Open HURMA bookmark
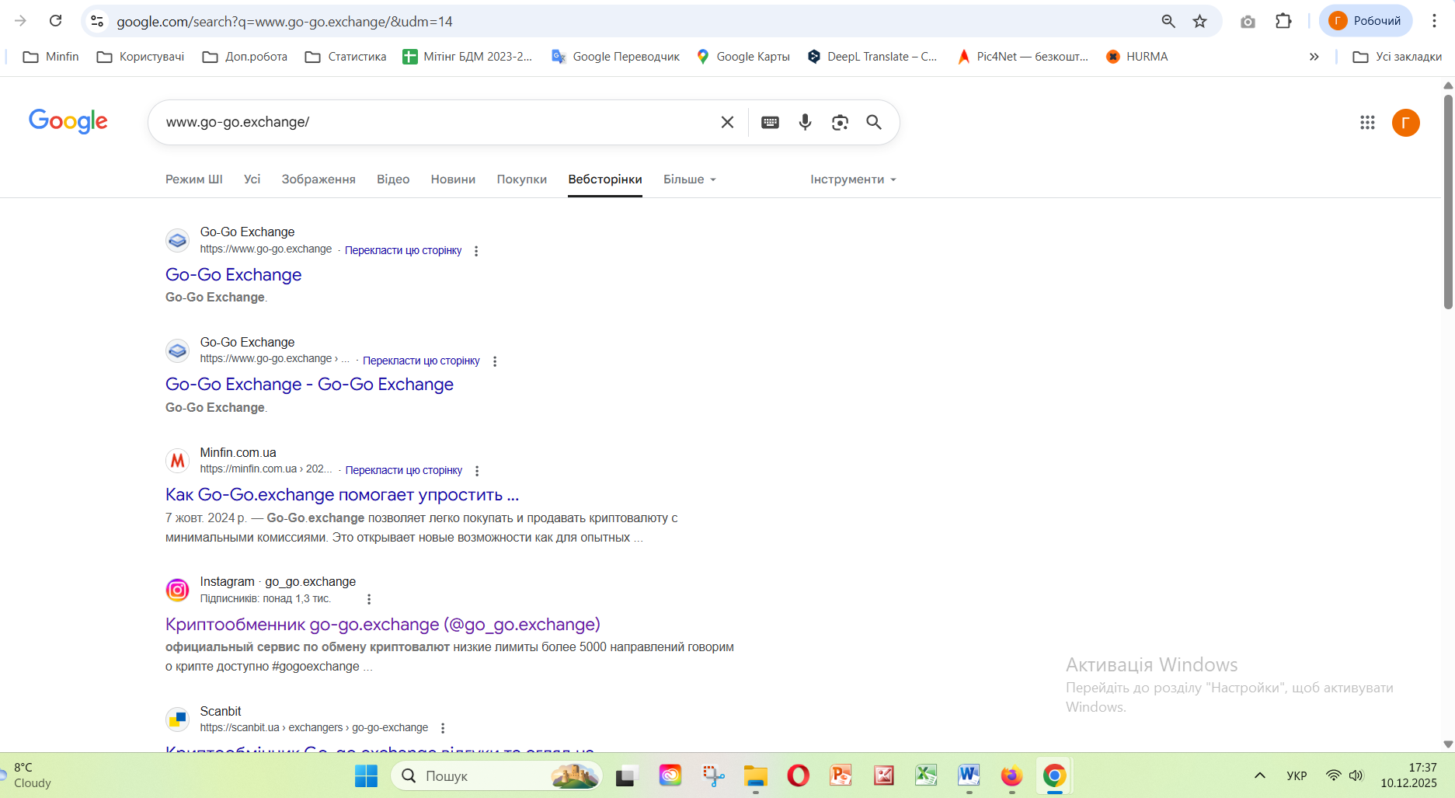 pos(1137,57)
